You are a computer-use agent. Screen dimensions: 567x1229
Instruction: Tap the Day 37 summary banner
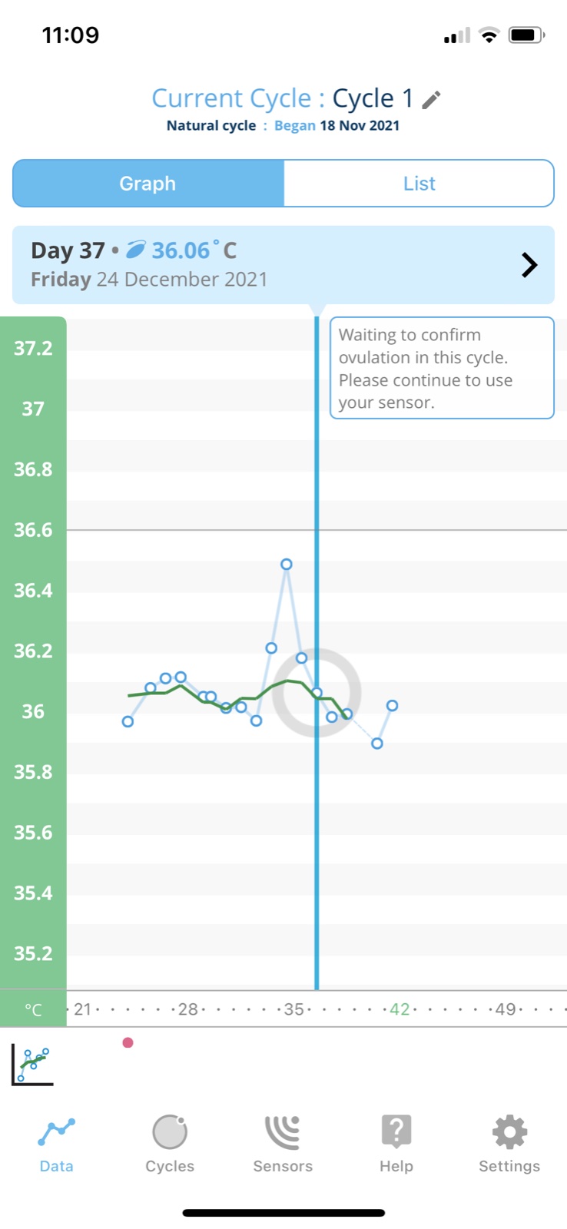tap(269, 265)
